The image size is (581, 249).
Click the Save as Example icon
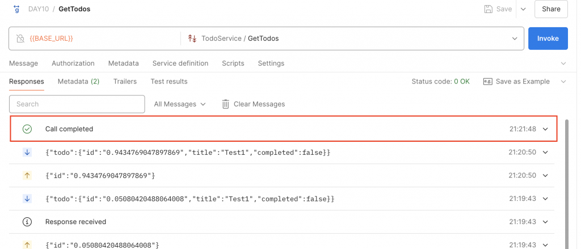click(487, 81)
